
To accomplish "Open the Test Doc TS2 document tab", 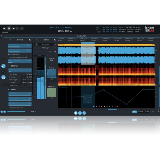I will pyautogui.click(x=81, y=35).
